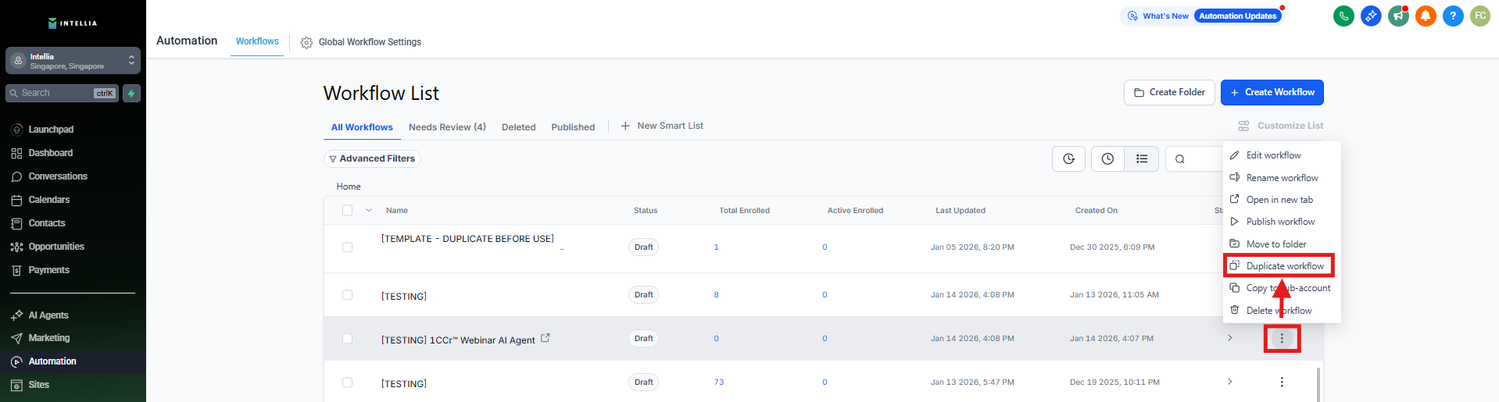The width and height of the screenshot is (1499, 402).
Task: Open three-dot menu for Webinar AI Agent row
Action: click(1282, 339)
